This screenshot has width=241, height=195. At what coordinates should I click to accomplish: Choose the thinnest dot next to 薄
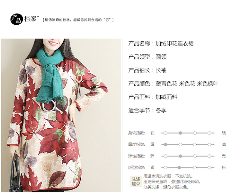(x=209, y=144)
